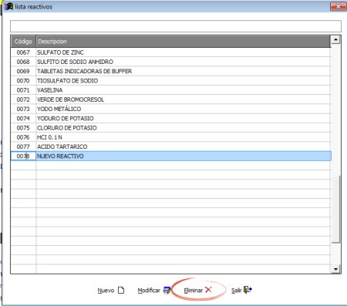Select the YODO METÁLICO row
This screenshot has height=306, width=347.
click(x=171, y=109)
